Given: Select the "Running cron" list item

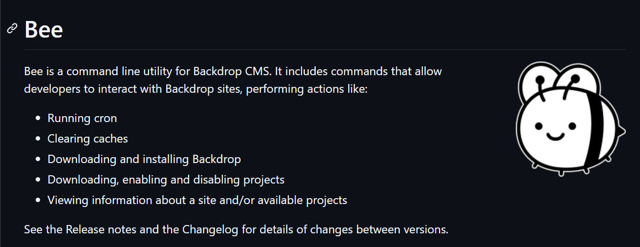Looking at the screenshot, I should pos(82,118).
